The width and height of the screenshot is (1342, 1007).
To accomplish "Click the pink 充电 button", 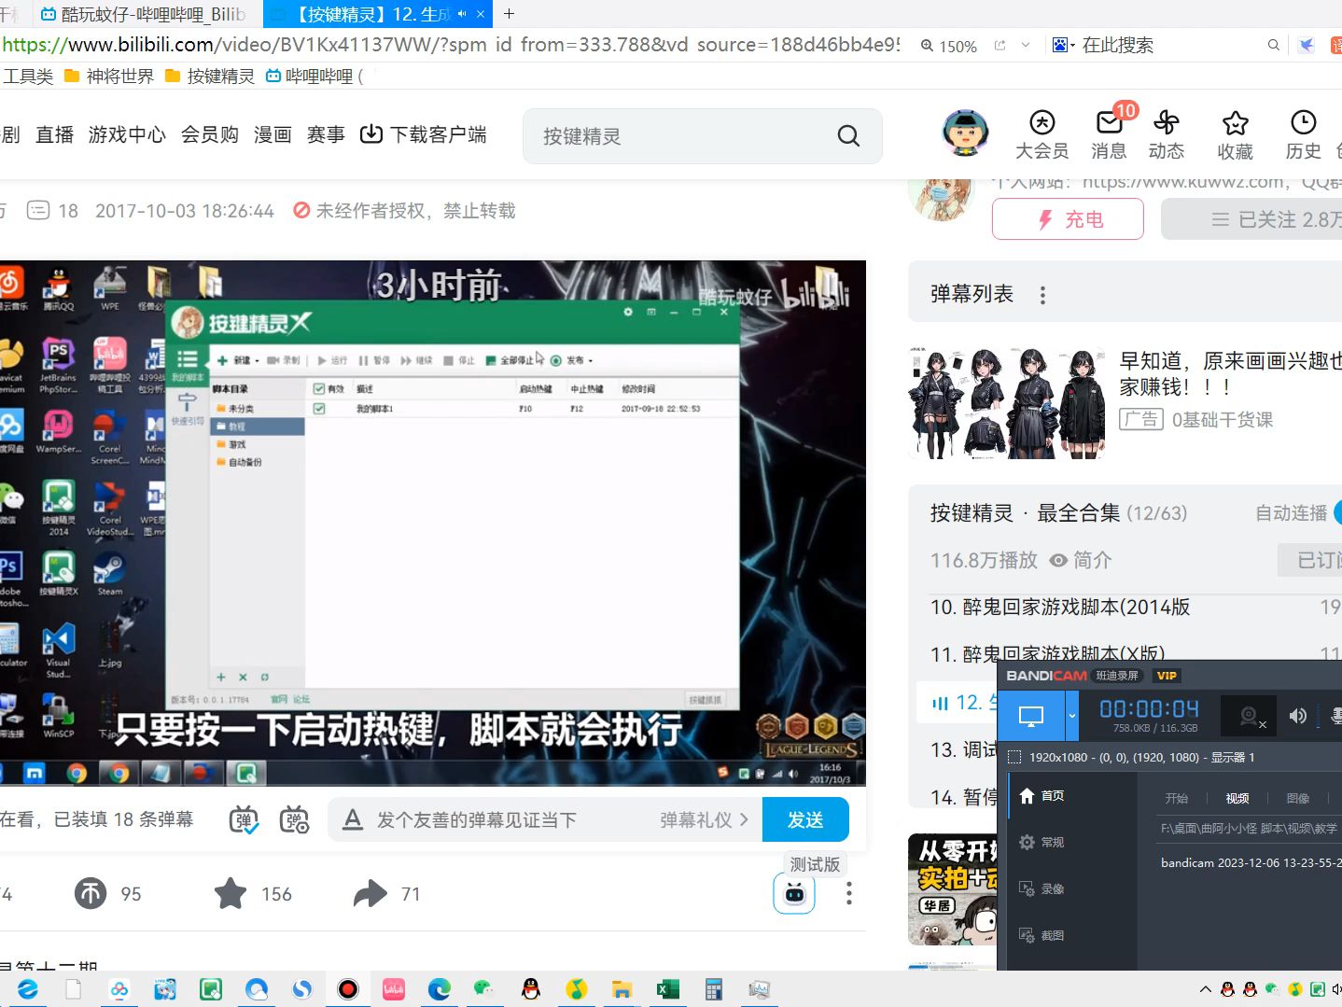I will tap(1068, 218).
